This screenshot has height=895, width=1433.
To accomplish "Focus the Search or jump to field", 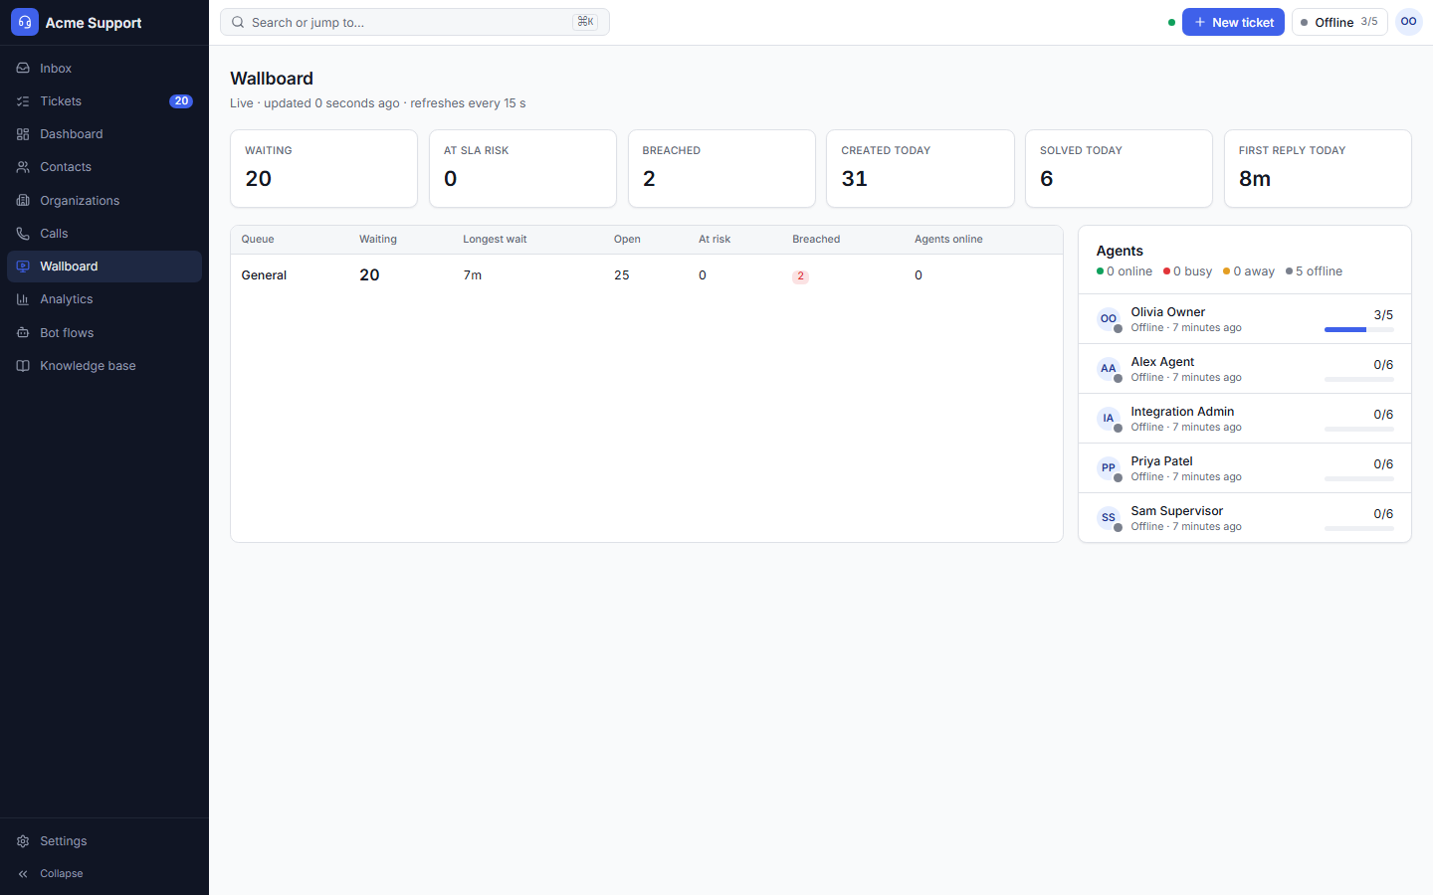I will [x=415, y=22].
